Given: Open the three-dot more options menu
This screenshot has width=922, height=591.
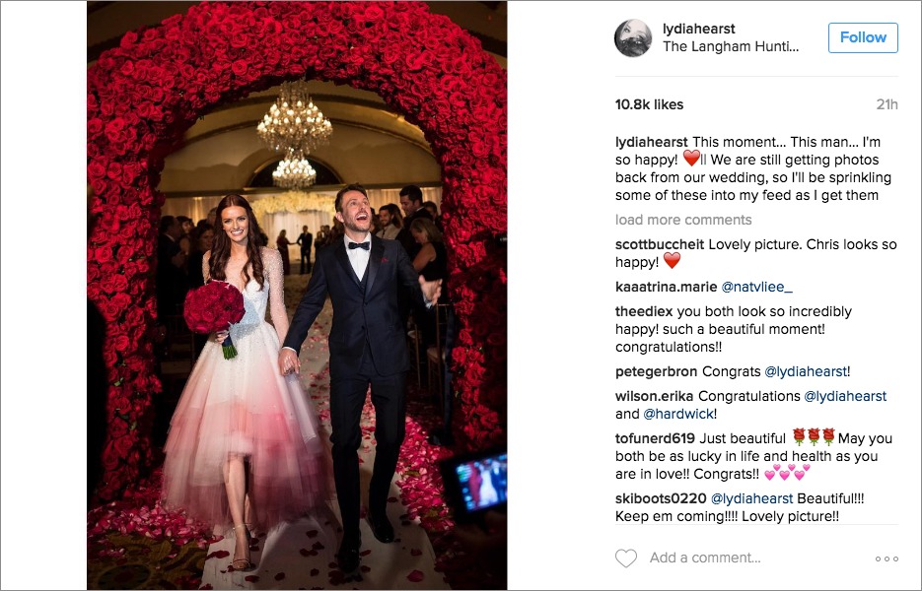Looking at the screenshot, I should point(887,558).
